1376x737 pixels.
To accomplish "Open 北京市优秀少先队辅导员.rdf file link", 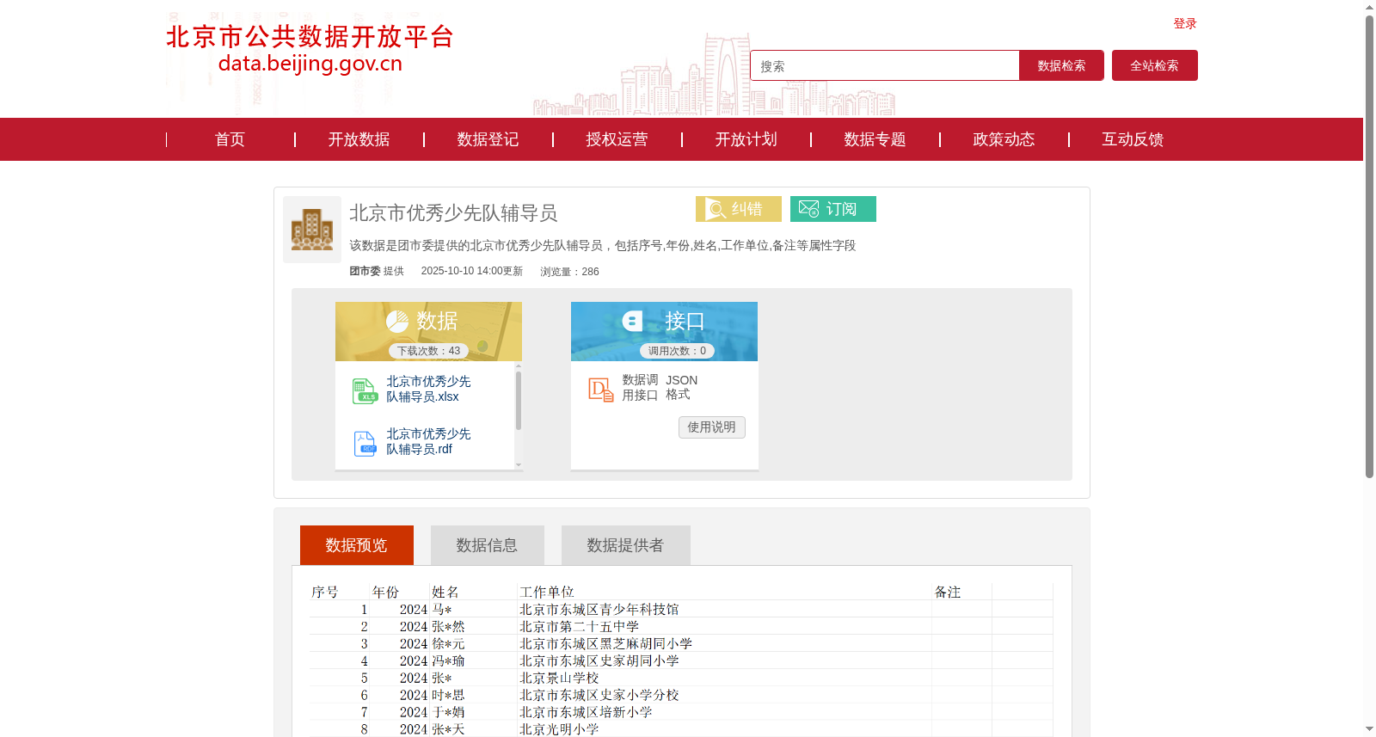I will (428, 441).
